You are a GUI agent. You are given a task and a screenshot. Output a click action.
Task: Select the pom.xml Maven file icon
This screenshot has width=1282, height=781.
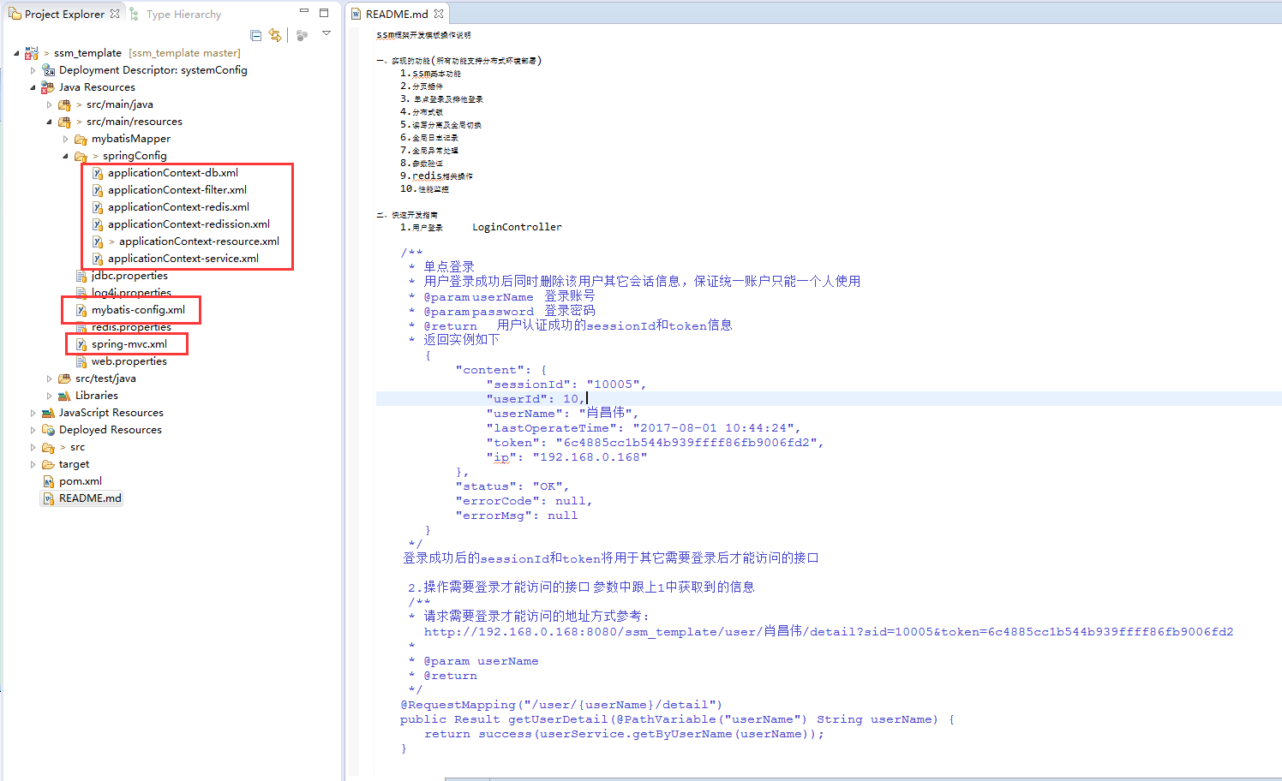(x=49, y=481)
